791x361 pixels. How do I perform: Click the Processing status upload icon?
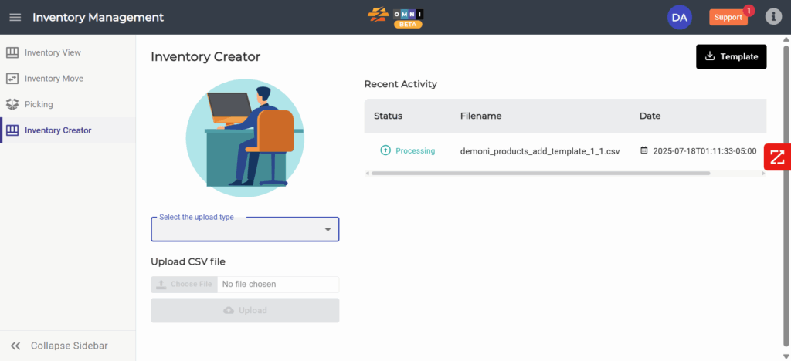click(385, 150)
